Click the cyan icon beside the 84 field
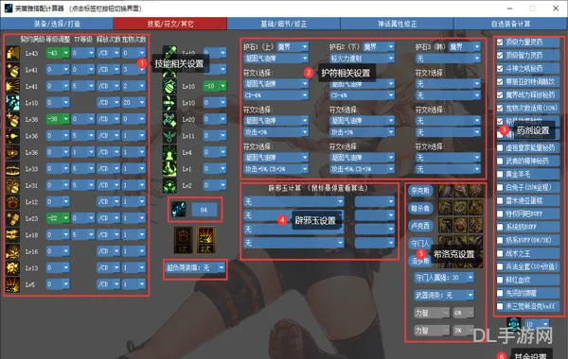 [x=179, y=210]
